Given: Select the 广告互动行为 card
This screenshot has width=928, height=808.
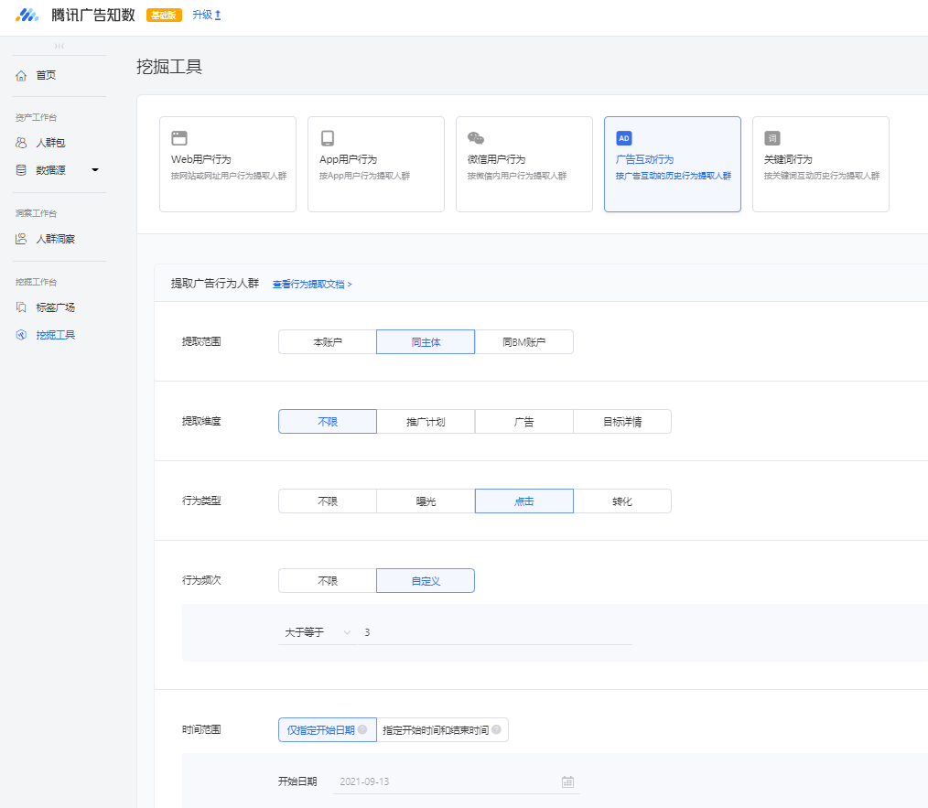Looking at the screenshot, I should point(673,164).
